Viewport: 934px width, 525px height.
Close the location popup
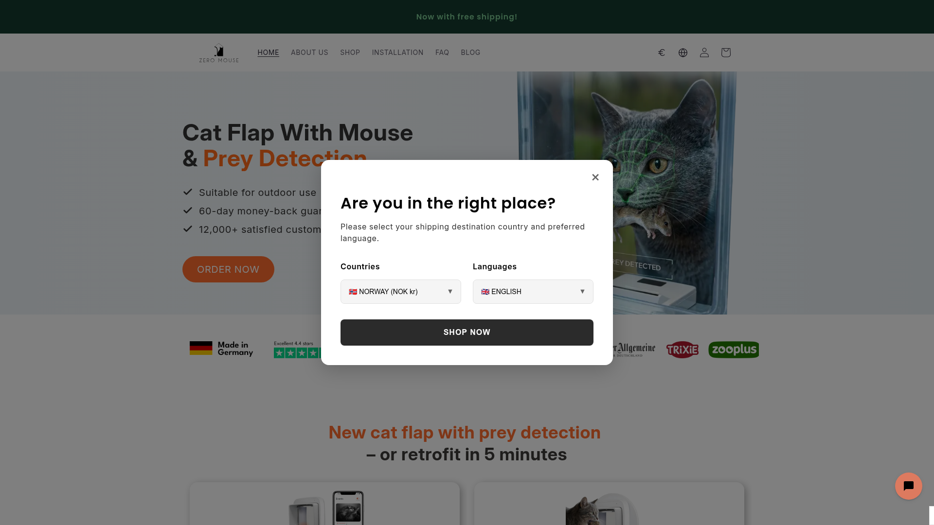pyautogui.click(x=595, y=177)
